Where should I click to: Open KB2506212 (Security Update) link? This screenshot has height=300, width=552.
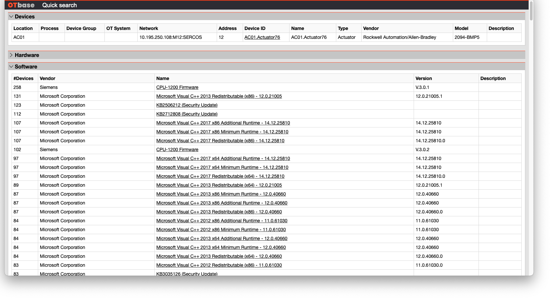tap(187, 105)
